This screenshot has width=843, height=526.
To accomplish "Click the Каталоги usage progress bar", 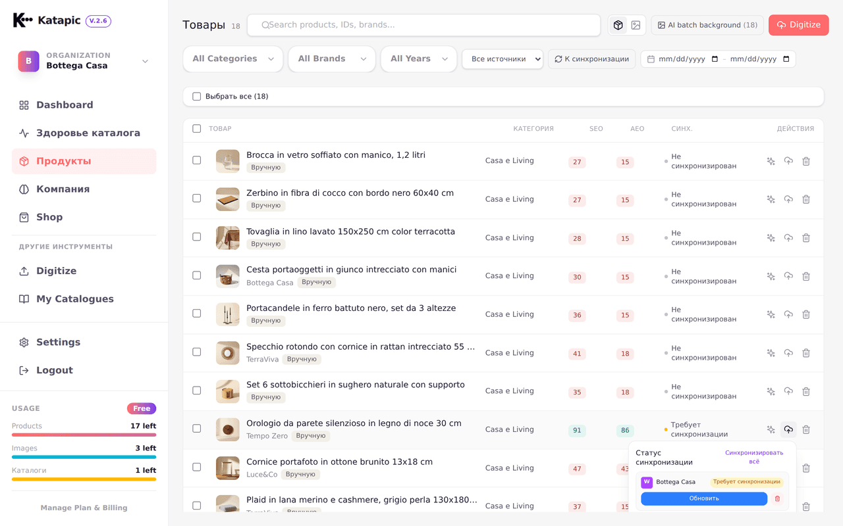I will point(84,479).
